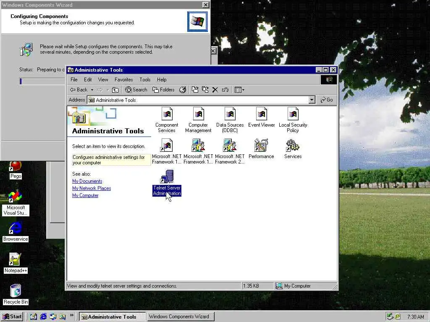430x322 pixels.
Task: Switch to Windows Components Wizard taskbar button
Action: [x=180, y=317]
